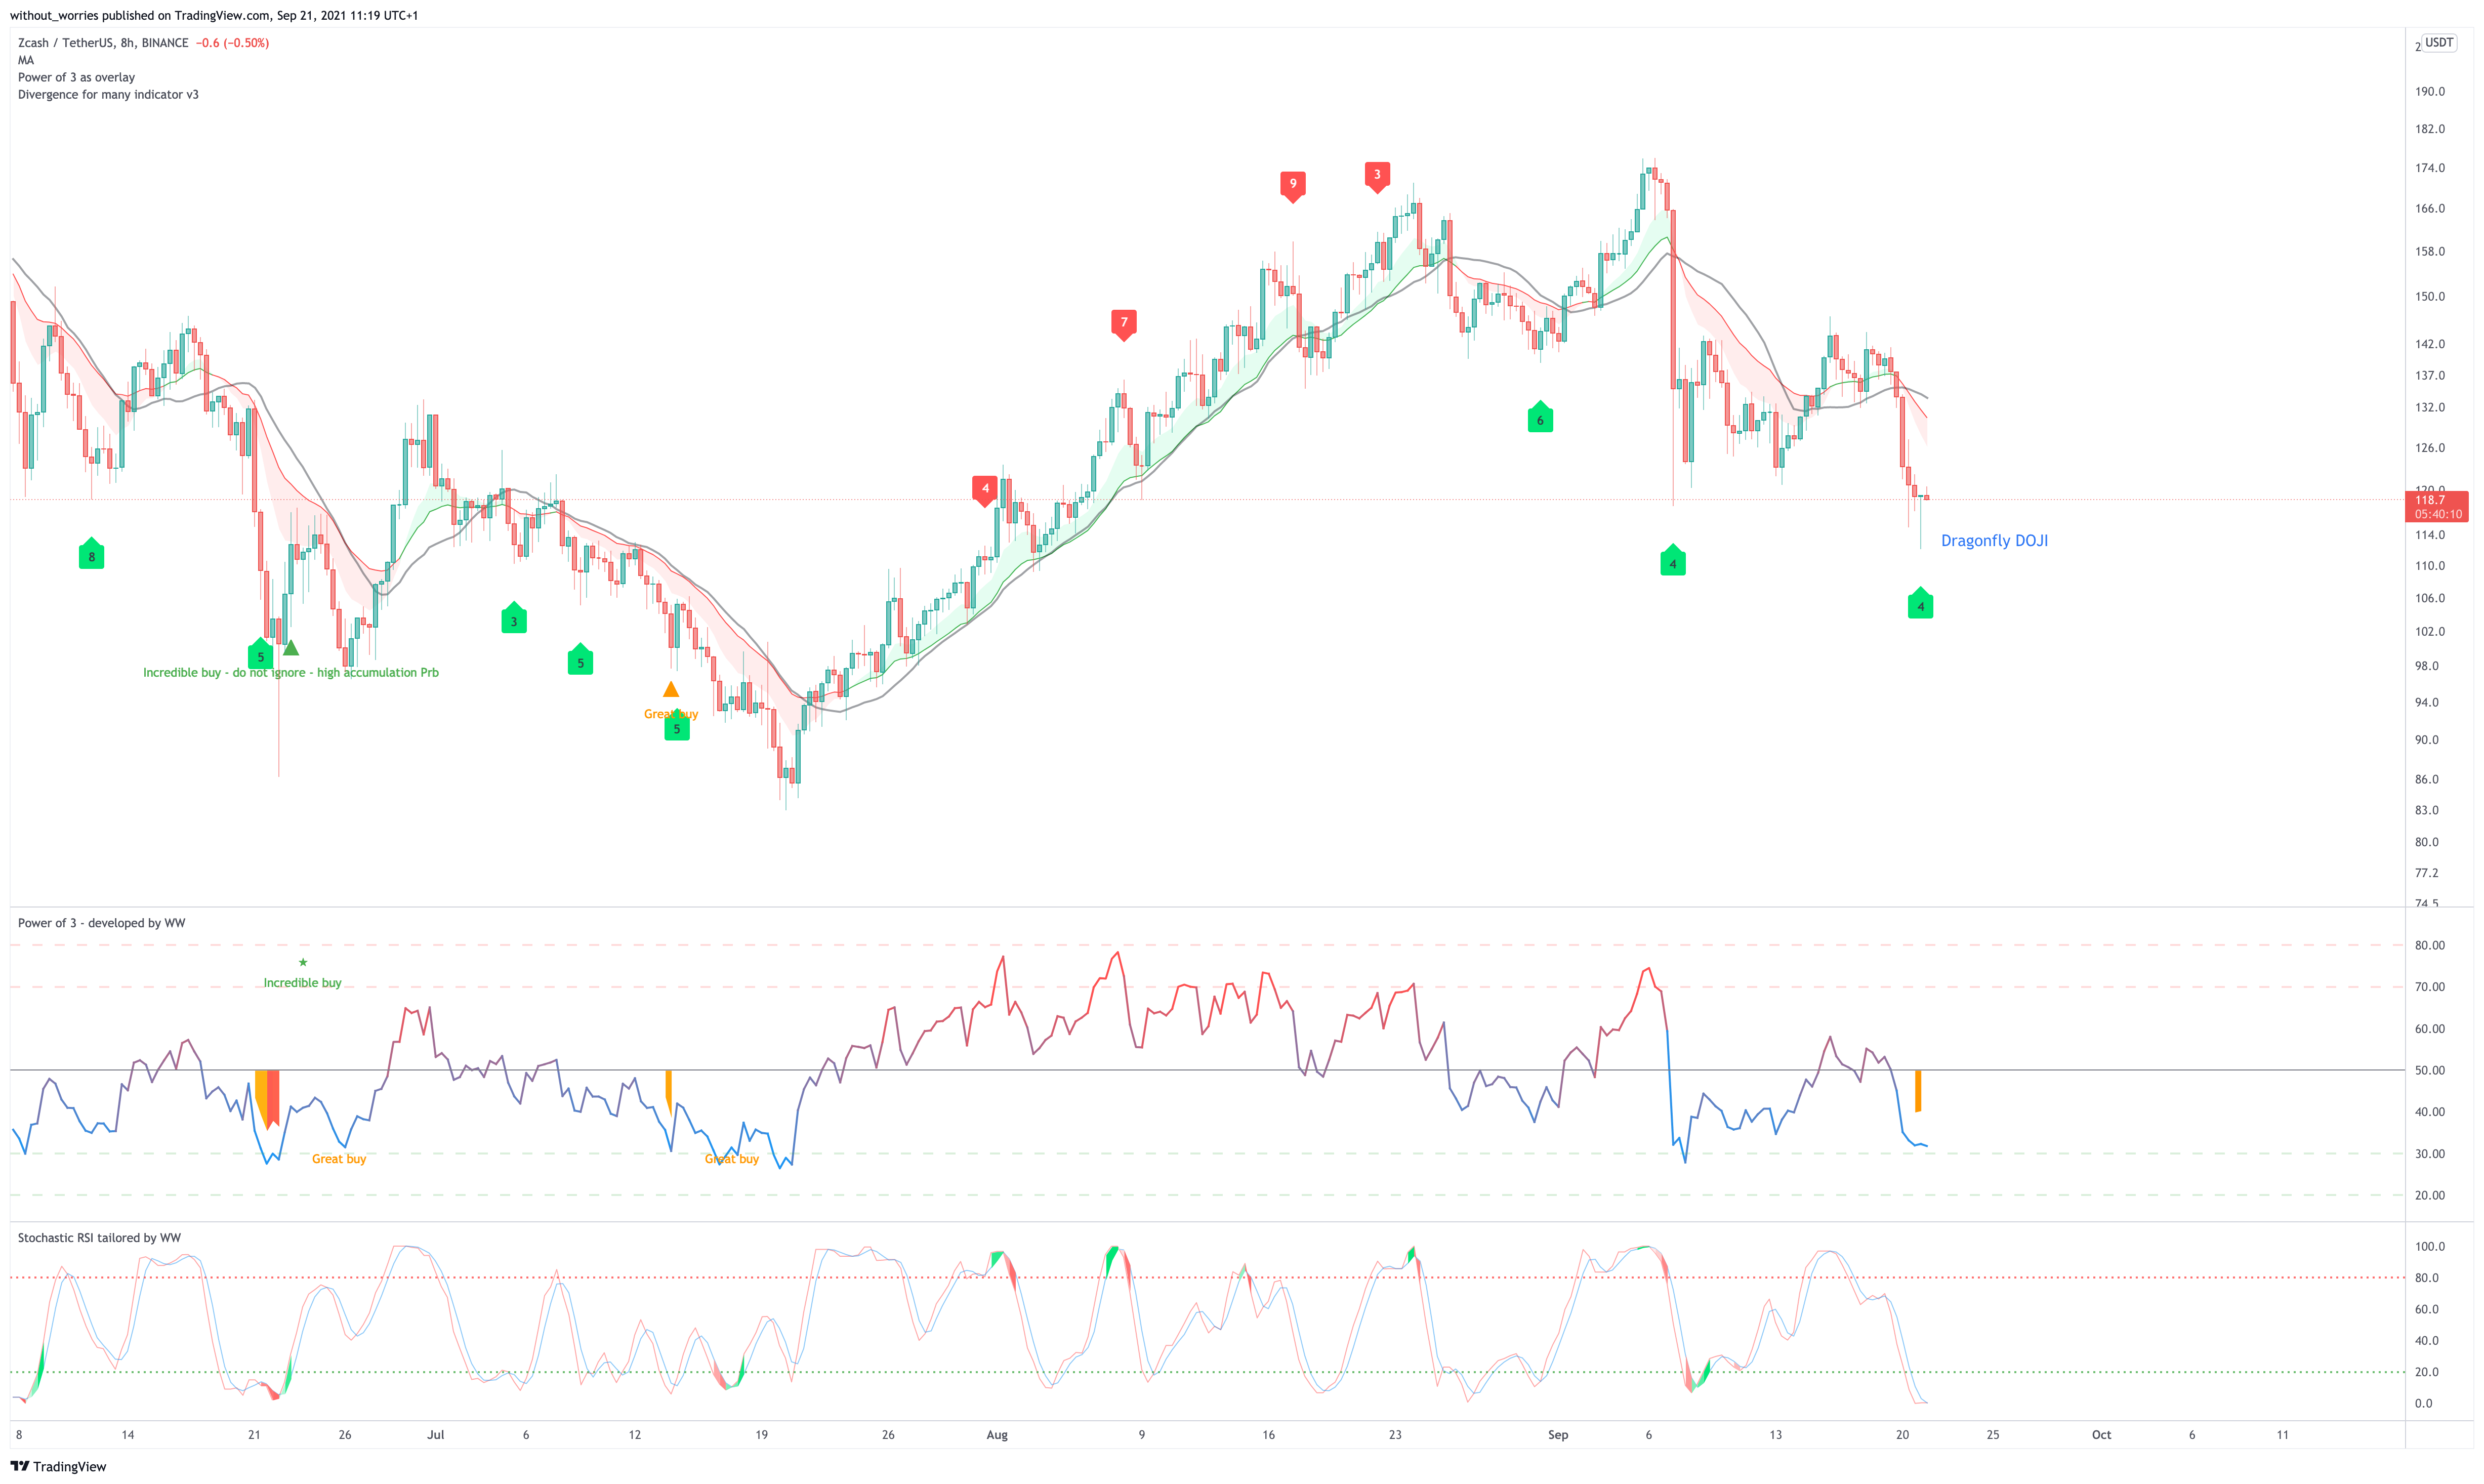The width and height of the screenshot is (2484, 1484).
Task: Click the green 5 marker under orange Great buy
Action: [677, 726]
